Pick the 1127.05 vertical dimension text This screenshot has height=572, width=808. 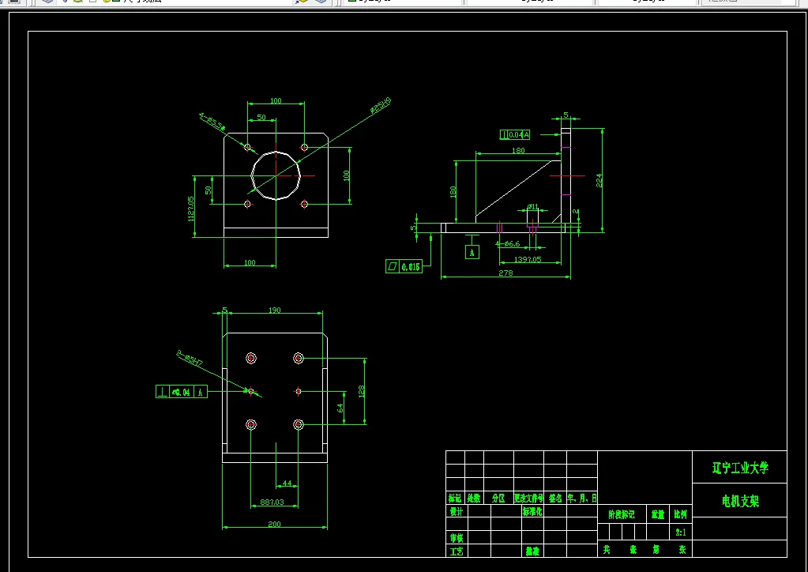pos(191,209)
